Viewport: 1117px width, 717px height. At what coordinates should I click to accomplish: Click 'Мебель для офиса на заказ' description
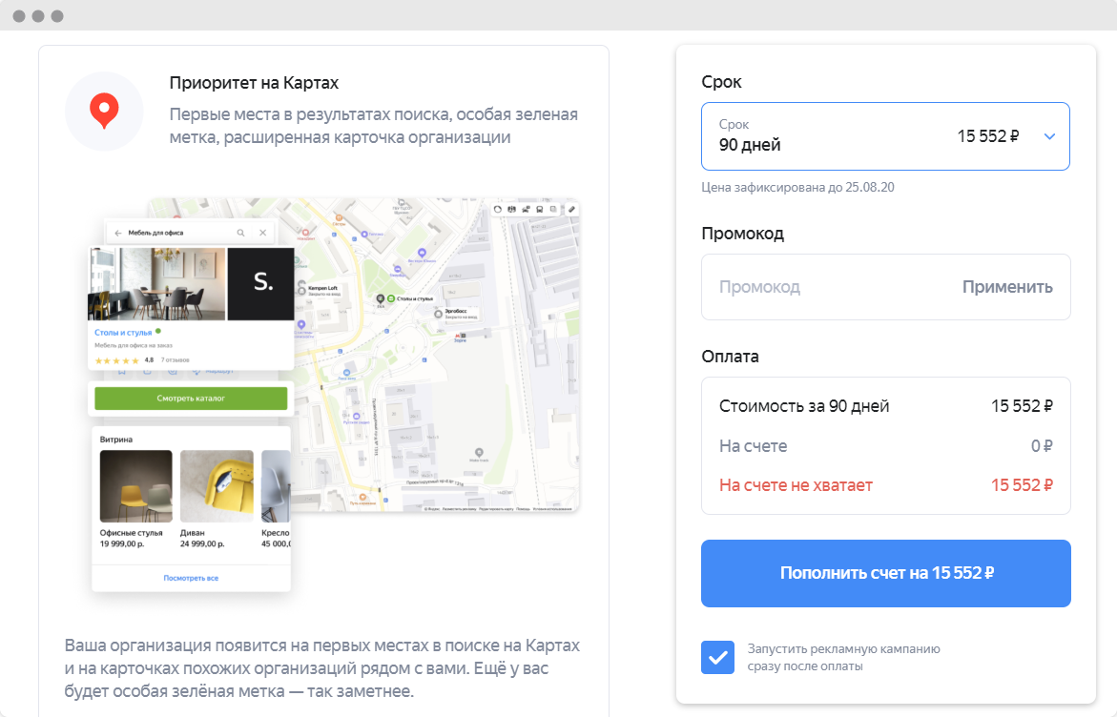pyautogui.click(x=134, y=345)
